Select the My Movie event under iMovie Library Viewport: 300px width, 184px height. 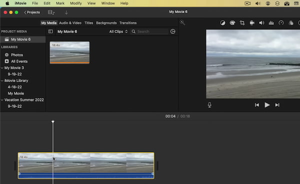16,93
